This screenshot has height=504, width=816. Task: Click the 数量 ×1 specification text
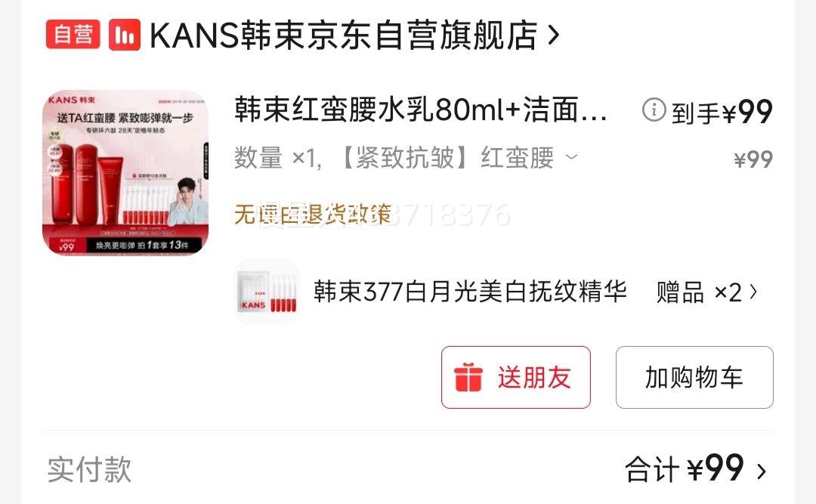click(277, 158)
